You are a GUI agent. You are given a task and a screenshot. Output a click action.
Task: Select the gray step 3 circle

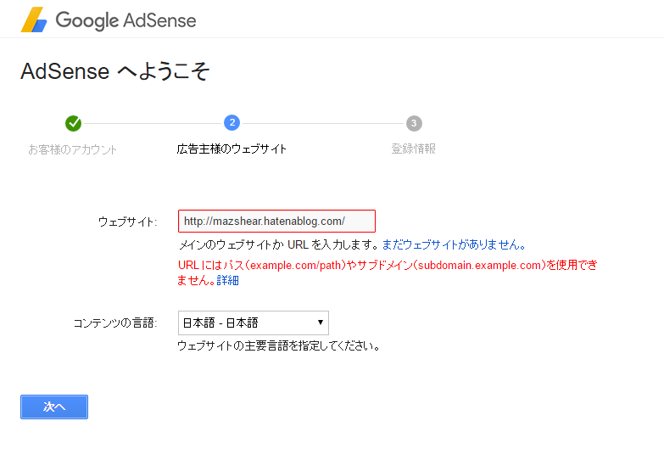tap(414, 123)
